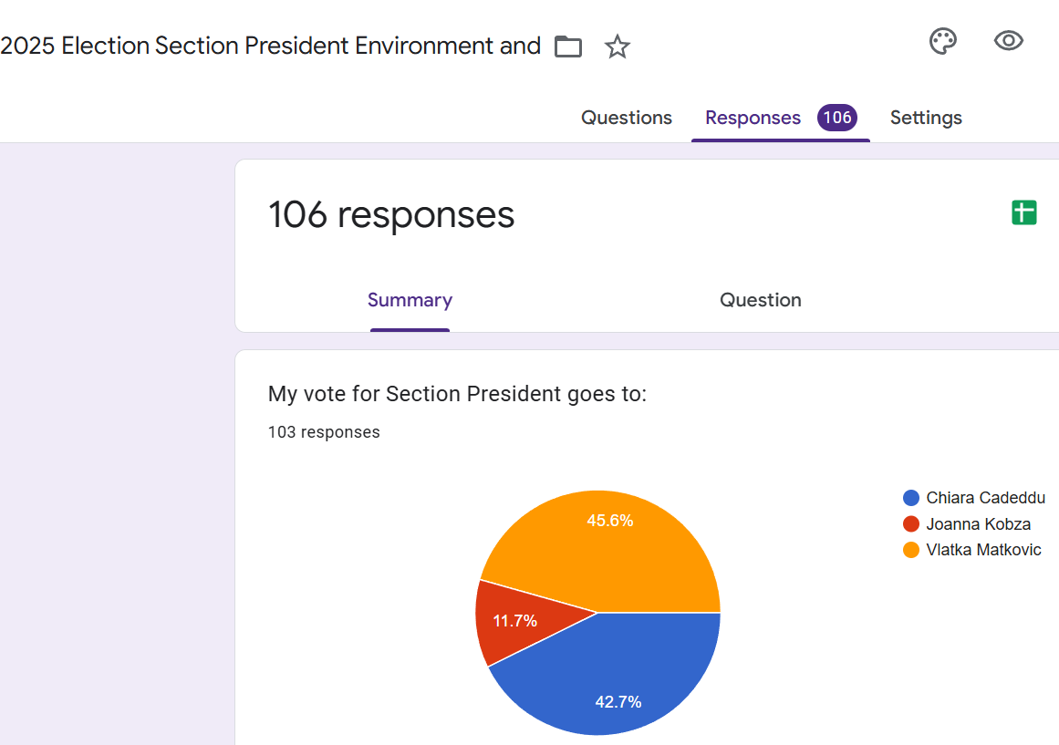Screen dimensions: 1059x745
Task: Open the Responses tab
Action: (x=753, y=118)
